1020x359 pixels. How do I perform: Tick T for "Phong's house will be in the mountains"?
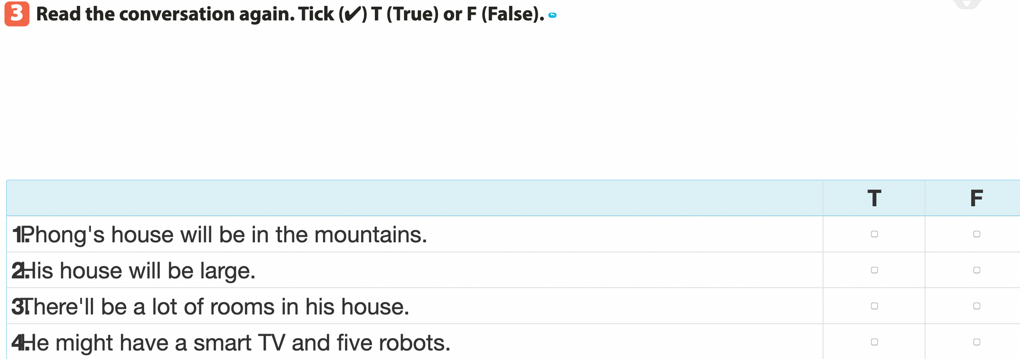click(874, 234)
